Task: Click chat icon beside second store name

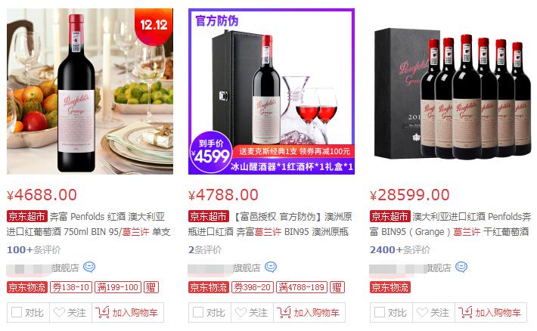Action: point(271,267)
